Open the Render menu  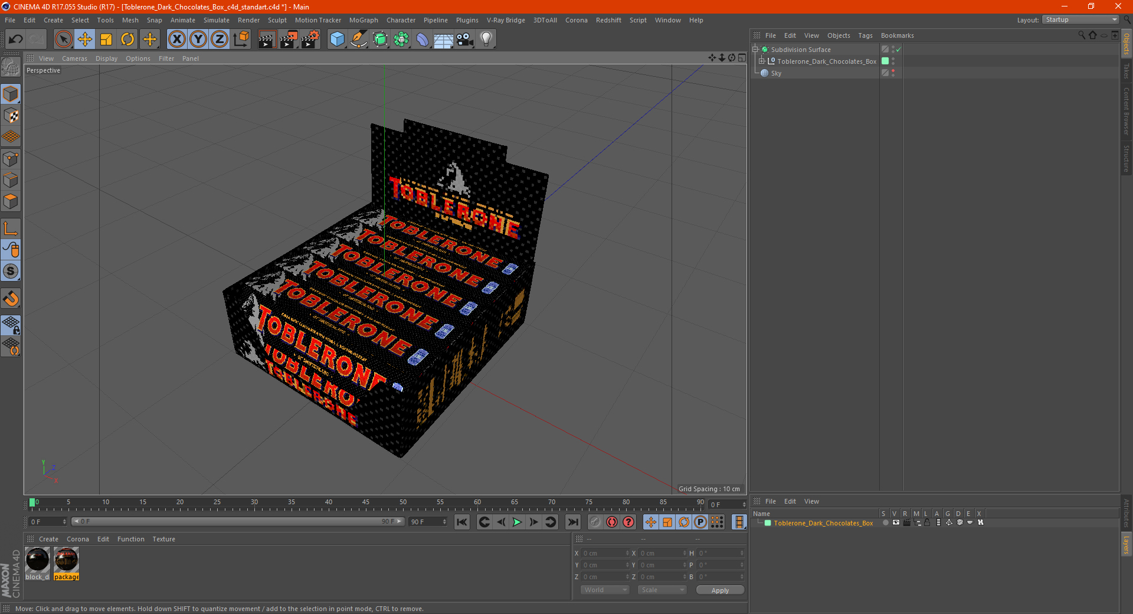[248, 20]
